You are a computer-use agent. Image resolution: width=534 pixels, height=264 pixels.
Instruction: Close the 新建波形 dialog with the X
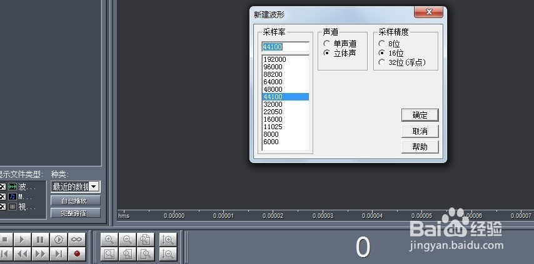coord(429,12)
